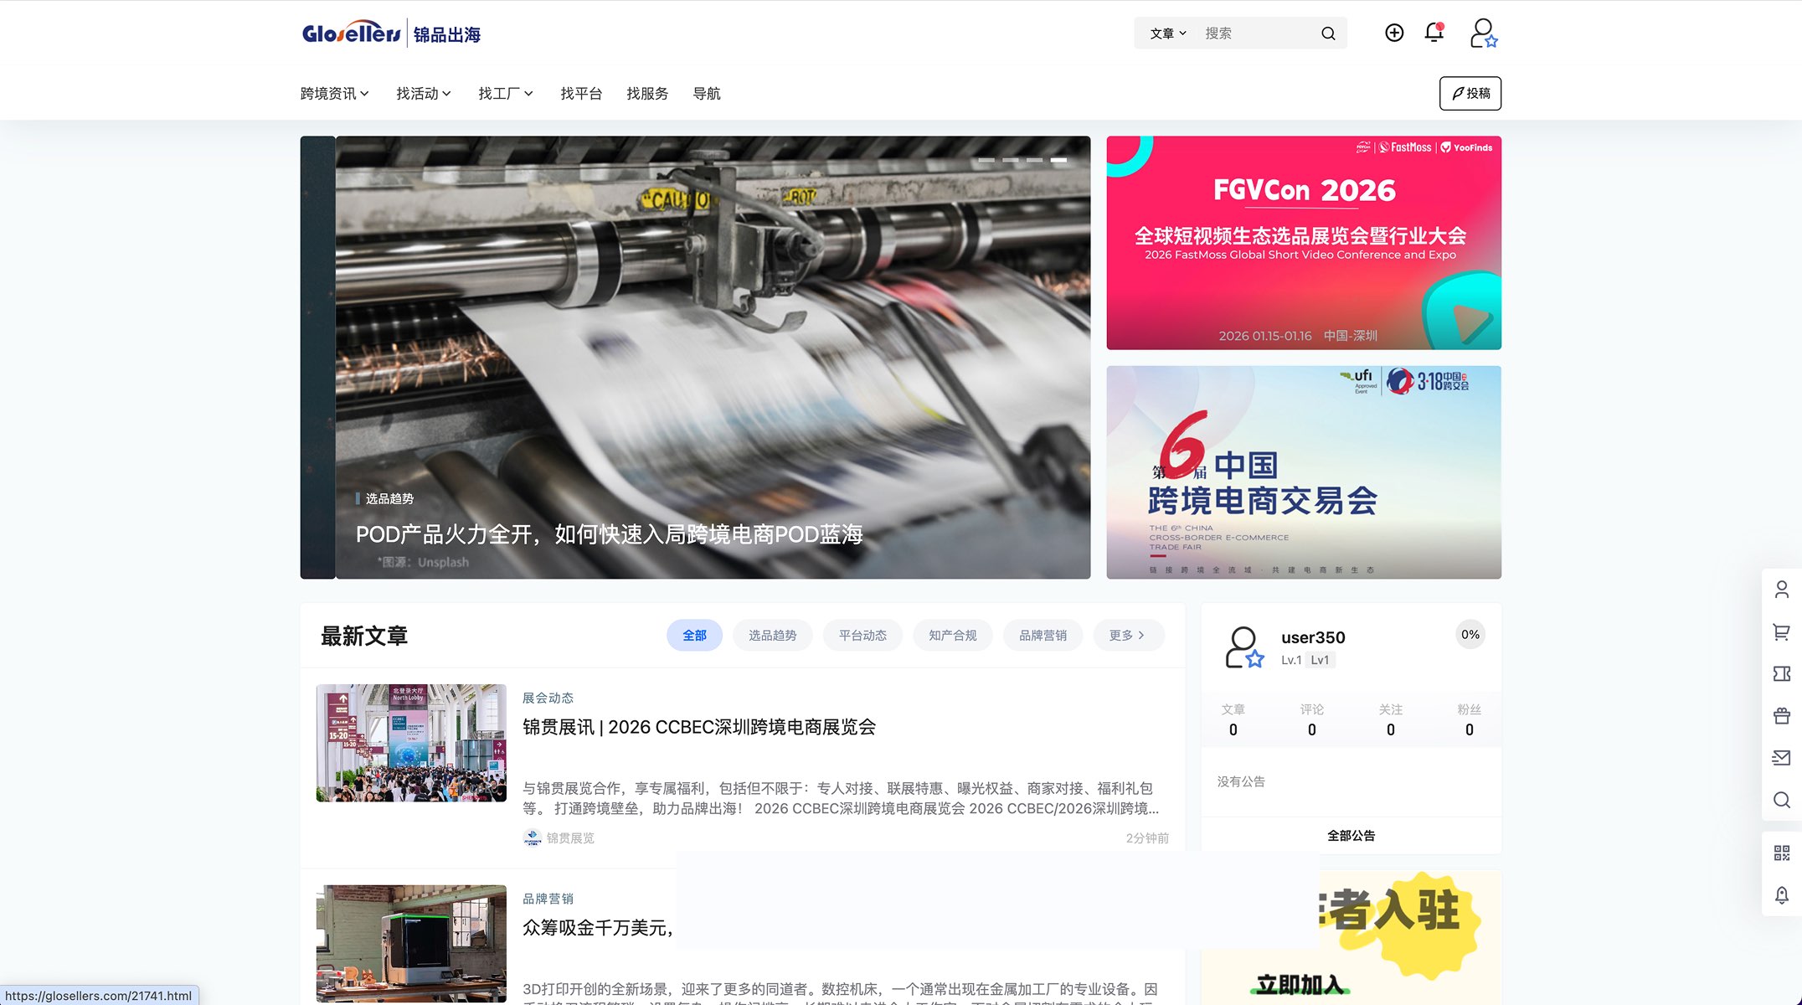This screenshot has height=1005, width=1802.
Task: Click the alert bell sidebar icon
Action: [x=1782, y=894]
